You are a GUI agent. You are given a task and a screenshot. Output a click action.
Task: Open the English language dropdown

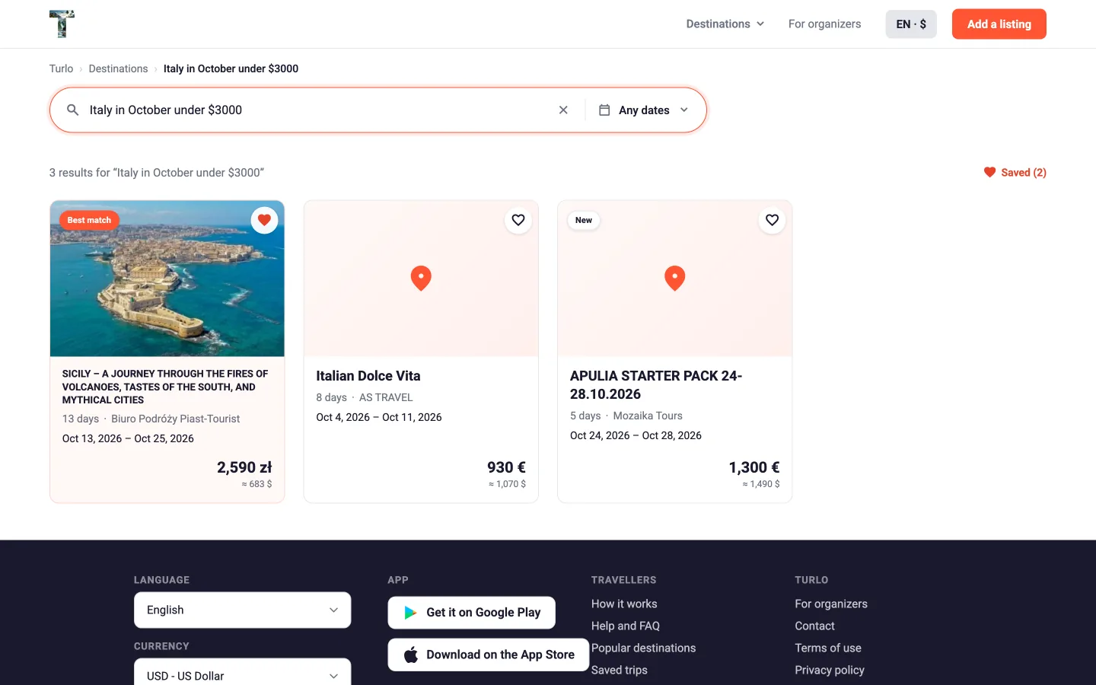[x=242, y=610]
